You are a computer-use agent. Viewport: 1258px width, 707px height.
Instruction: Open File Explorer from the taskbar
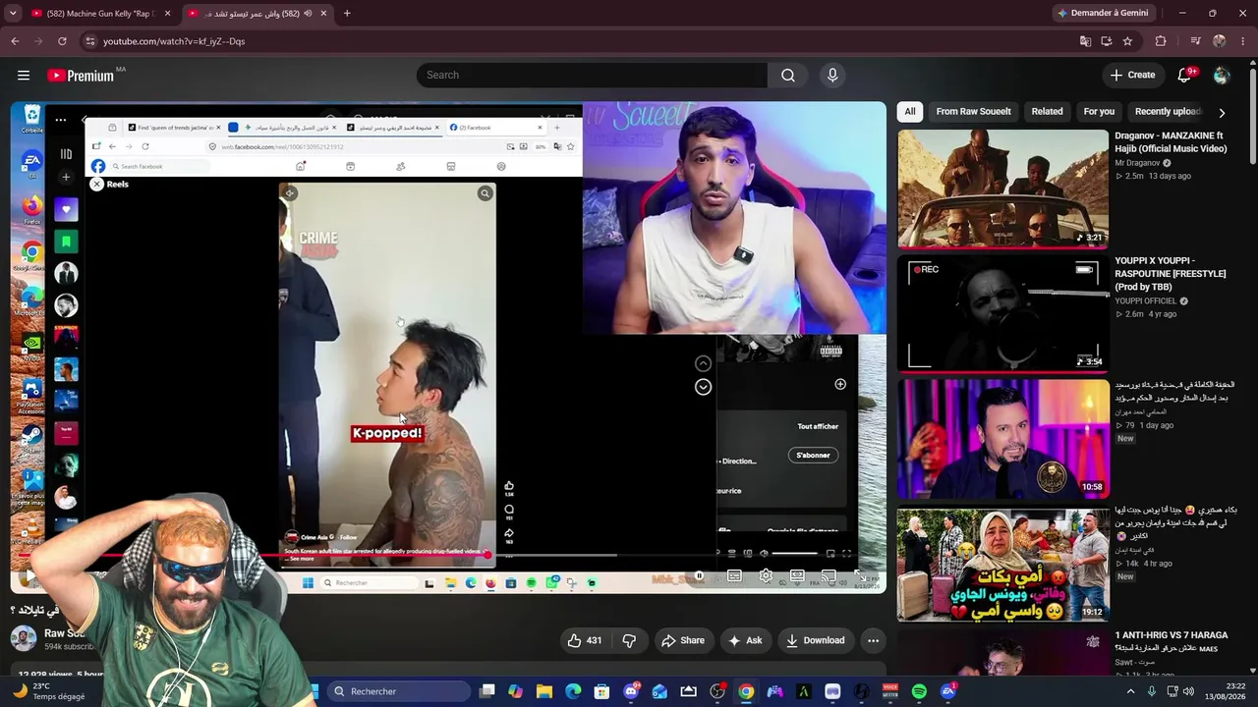pos(544,691)
